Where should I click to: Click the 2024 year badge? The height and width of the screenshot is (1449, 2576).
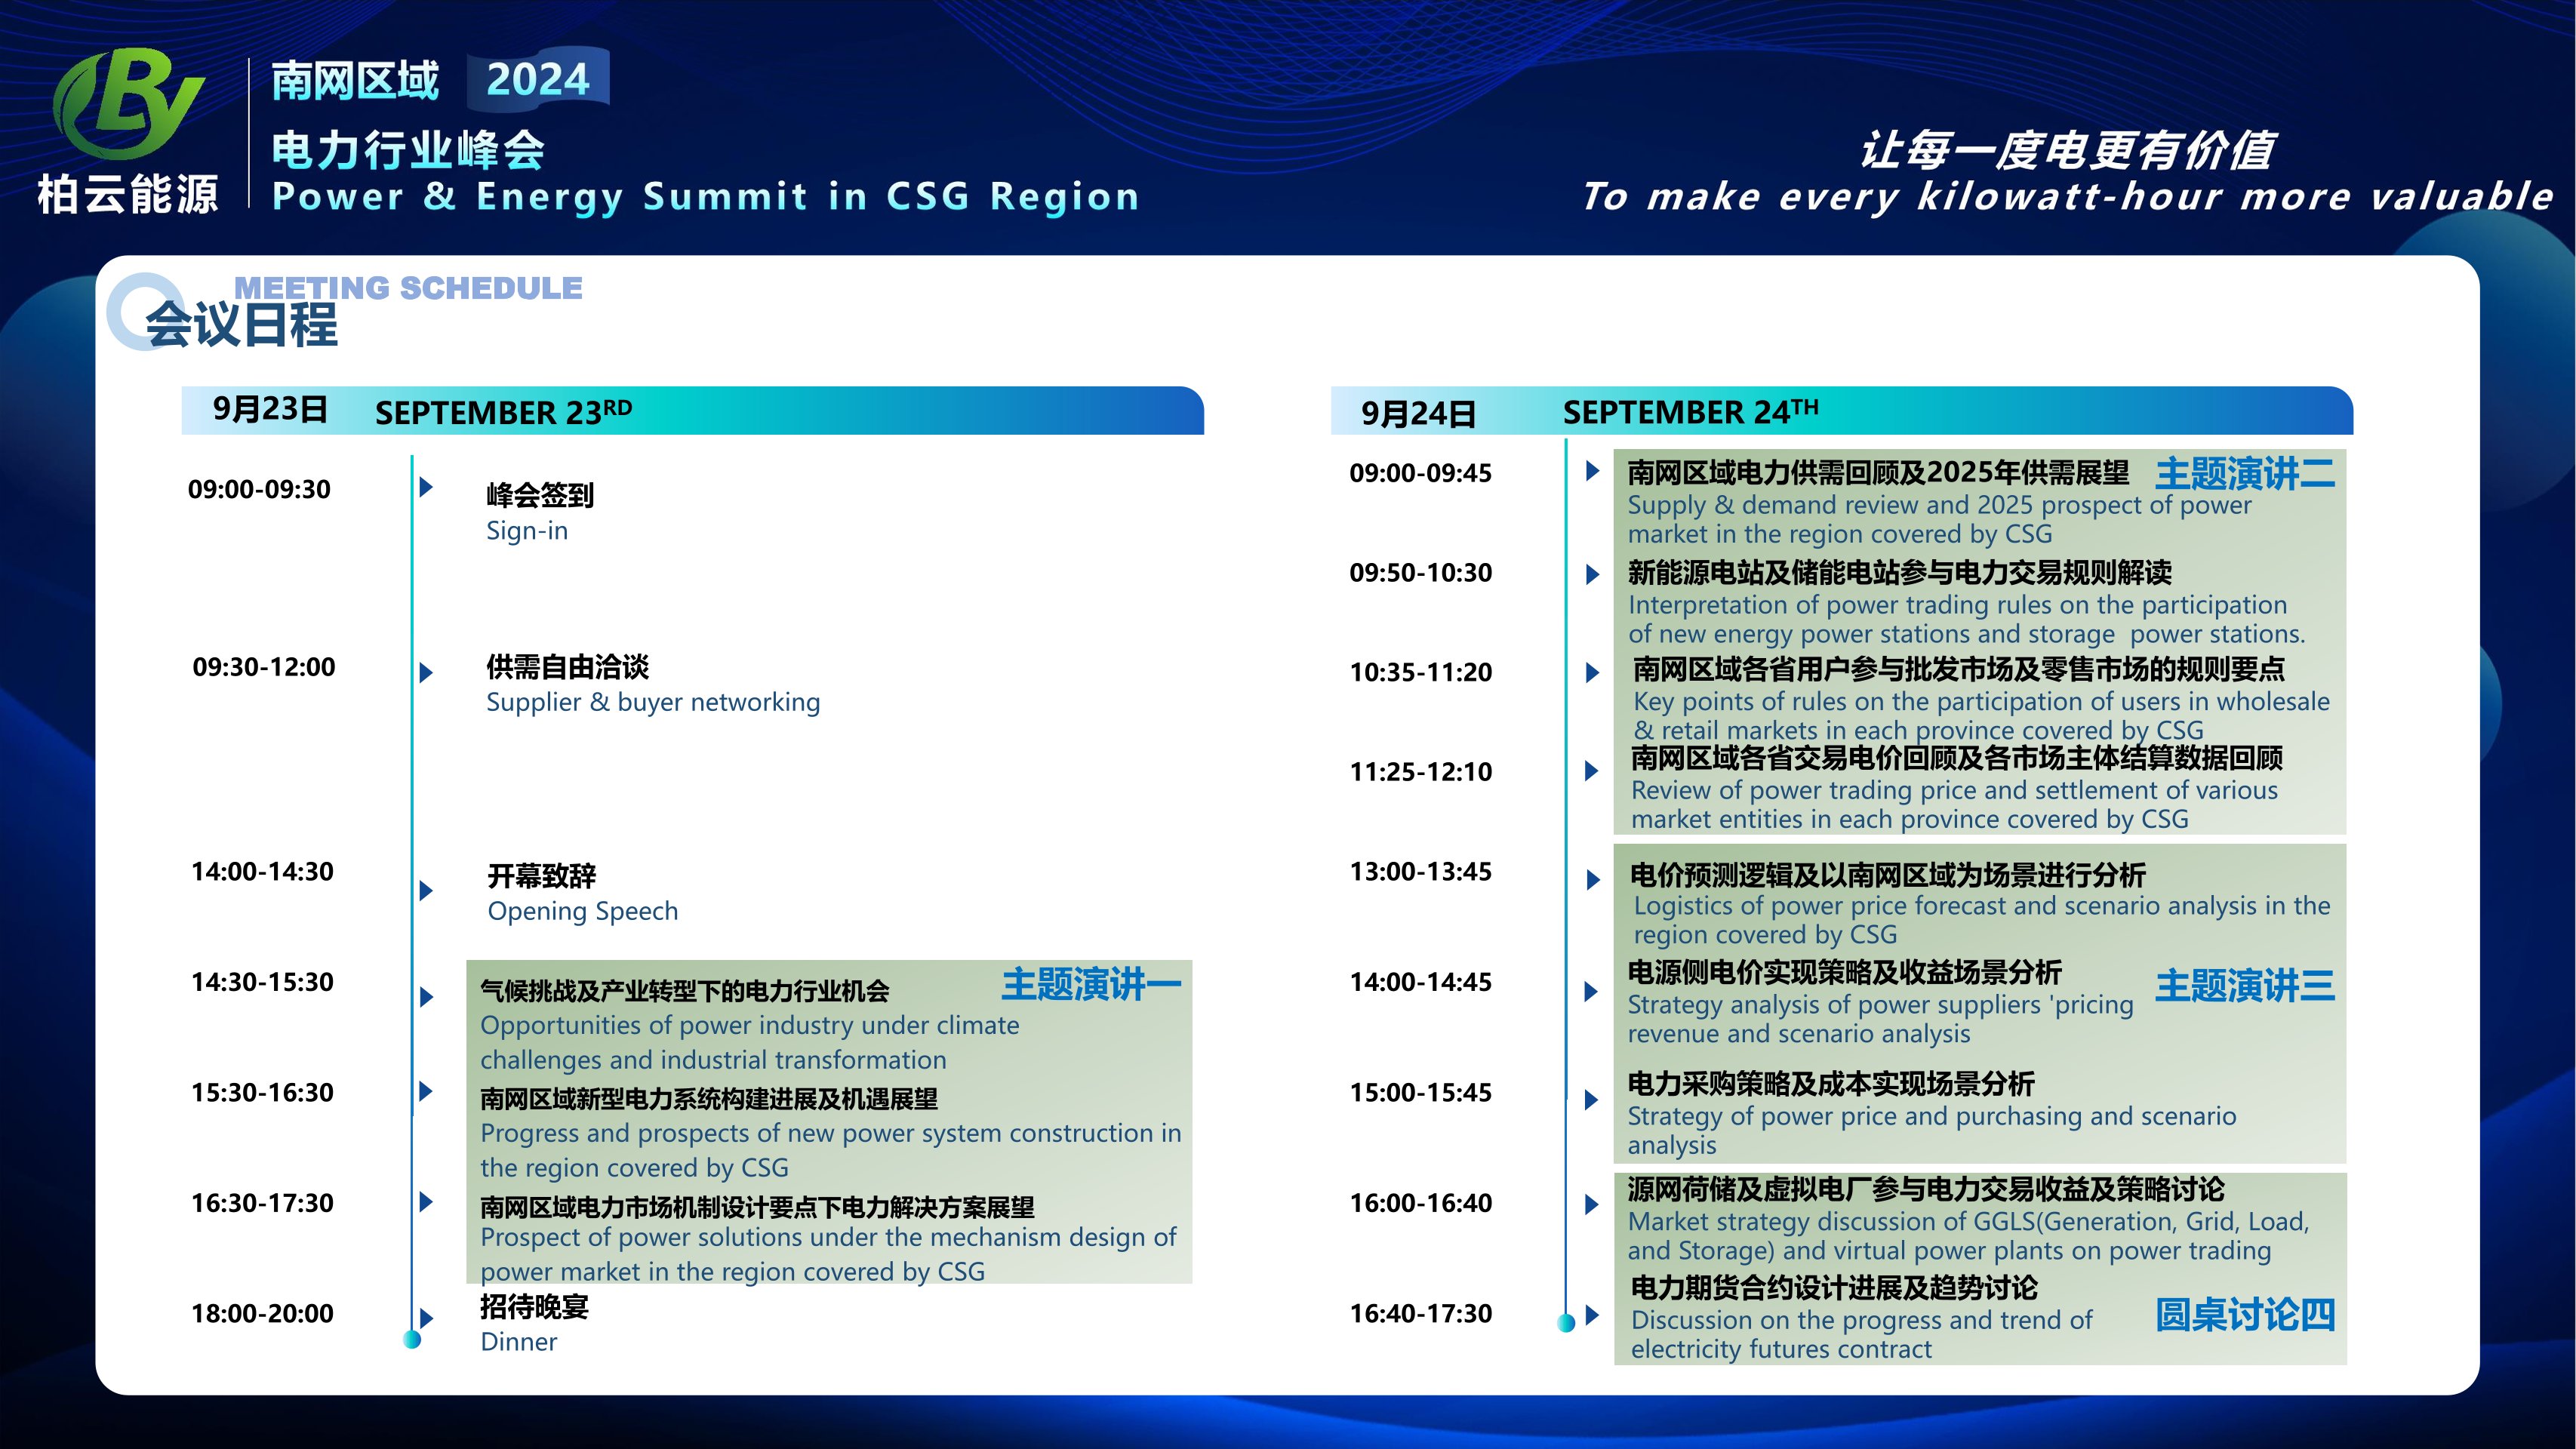point(538,79)
